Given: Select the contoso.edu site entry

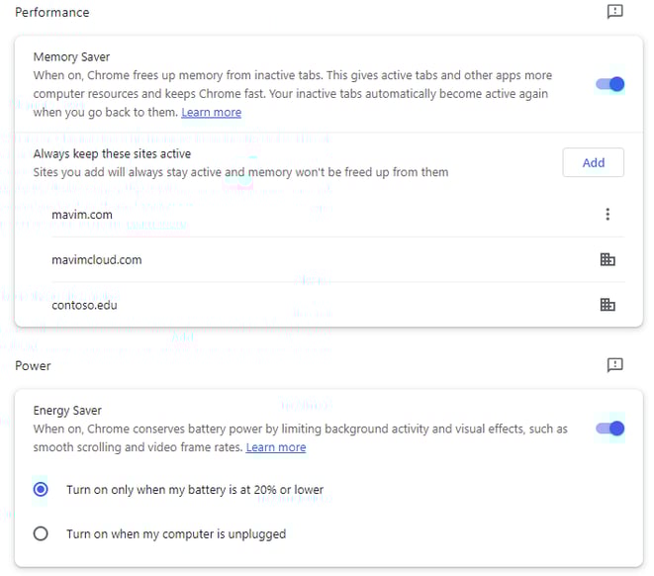Looking at the screenshot, I should click(84, 305).
